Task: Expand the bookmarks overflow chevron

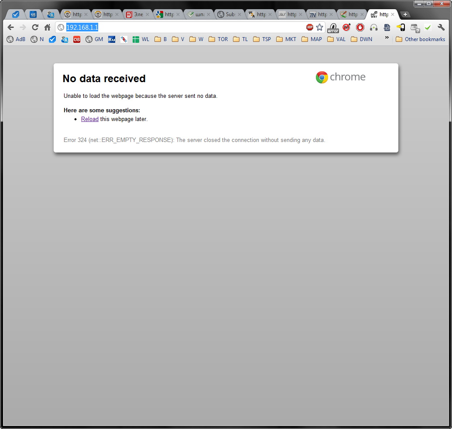Action: [387, 39]
